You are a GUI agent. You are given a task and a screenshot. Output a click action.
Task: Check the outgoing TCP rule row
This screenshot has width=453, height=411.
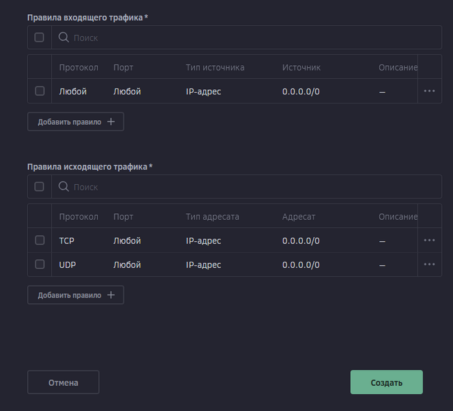[39, 240]
